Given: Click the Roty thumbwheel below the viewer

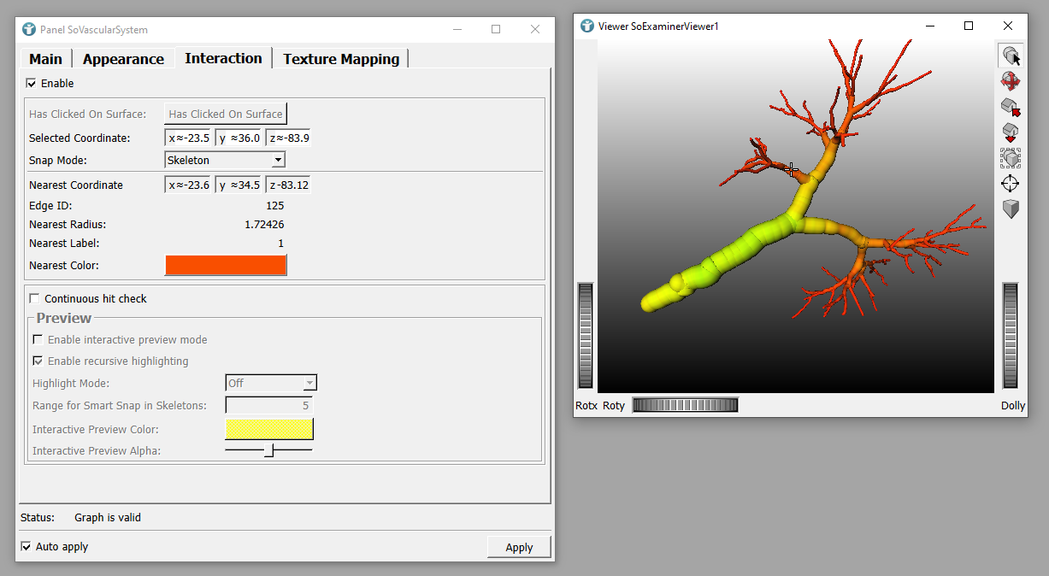Looking at the screenshot, I should (x=685, y=405).
